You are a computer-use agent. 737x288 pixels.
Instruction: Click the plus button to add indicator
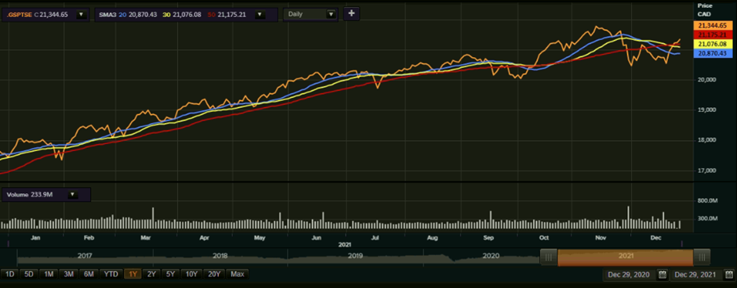tap(351, 13)
